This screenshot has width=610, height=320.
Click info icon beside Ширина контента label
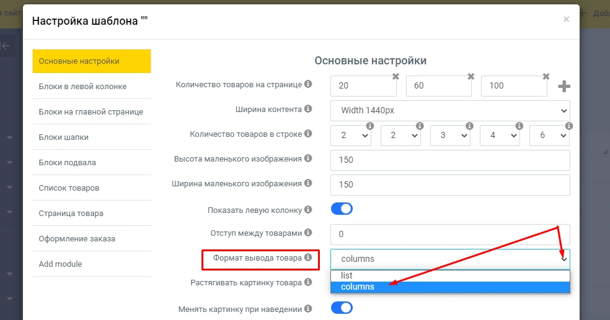point(308,109)
